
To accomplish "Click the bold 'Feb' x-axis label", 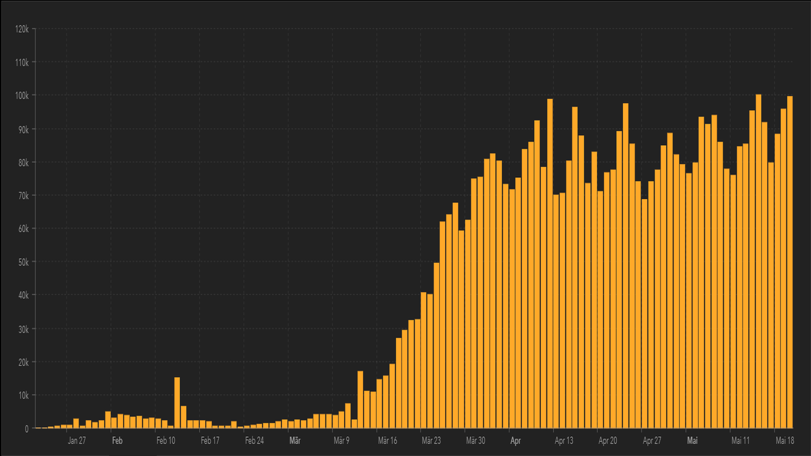I will pos(117,441).
